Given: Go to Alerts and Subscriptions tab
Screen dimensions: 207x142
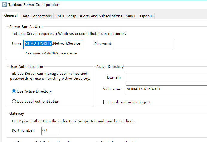Looking at the screenshot, I should 101,16.
